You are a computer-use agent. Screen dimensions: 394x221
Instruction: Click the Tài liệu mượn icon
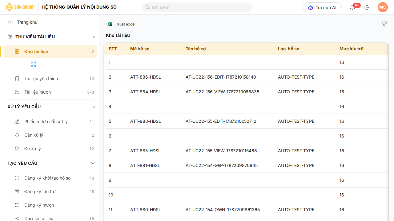[x=17, y=92]
